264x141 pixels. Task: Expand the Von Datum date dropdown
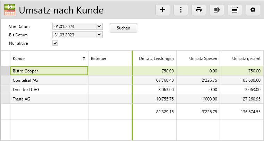click(99, 26)
